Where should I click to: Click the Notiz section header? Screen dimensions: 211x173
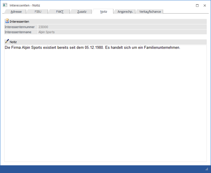13,42
